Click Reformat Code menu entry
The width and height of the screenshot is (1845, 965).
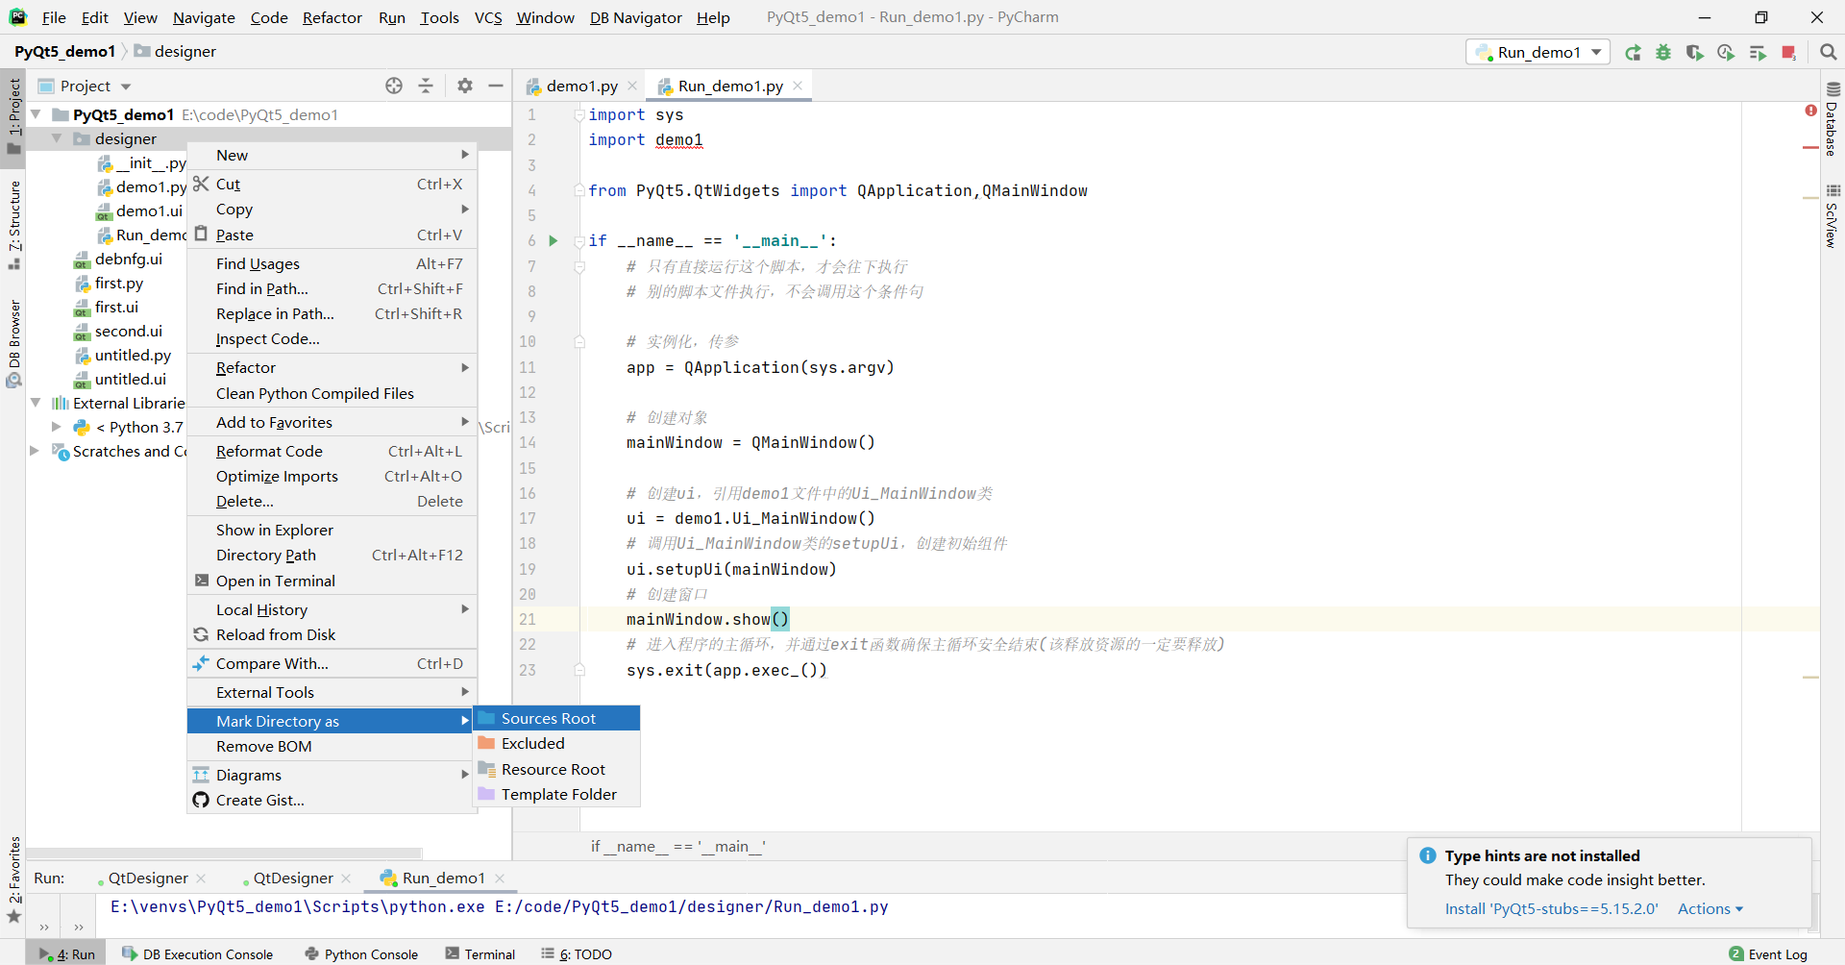click(332, 451)
